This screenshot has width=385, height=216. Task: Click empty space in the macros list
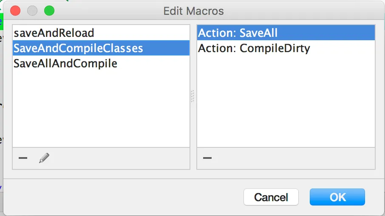(101, 110)
